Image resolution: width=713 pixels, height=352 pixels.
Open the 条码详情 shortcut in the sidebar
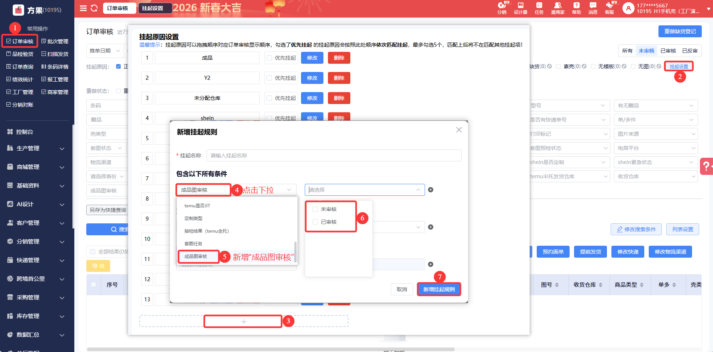pyautogui.click(x=55, y=67)
